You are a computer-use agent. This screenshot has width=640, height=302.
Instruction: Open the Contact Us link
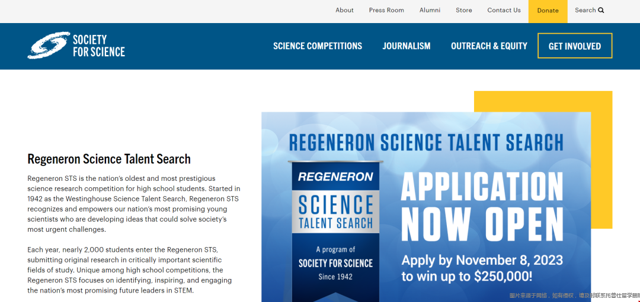[x=504, y=10]
